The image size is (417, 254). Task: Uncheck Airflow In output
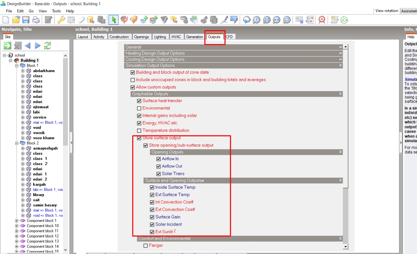[158, 159]
